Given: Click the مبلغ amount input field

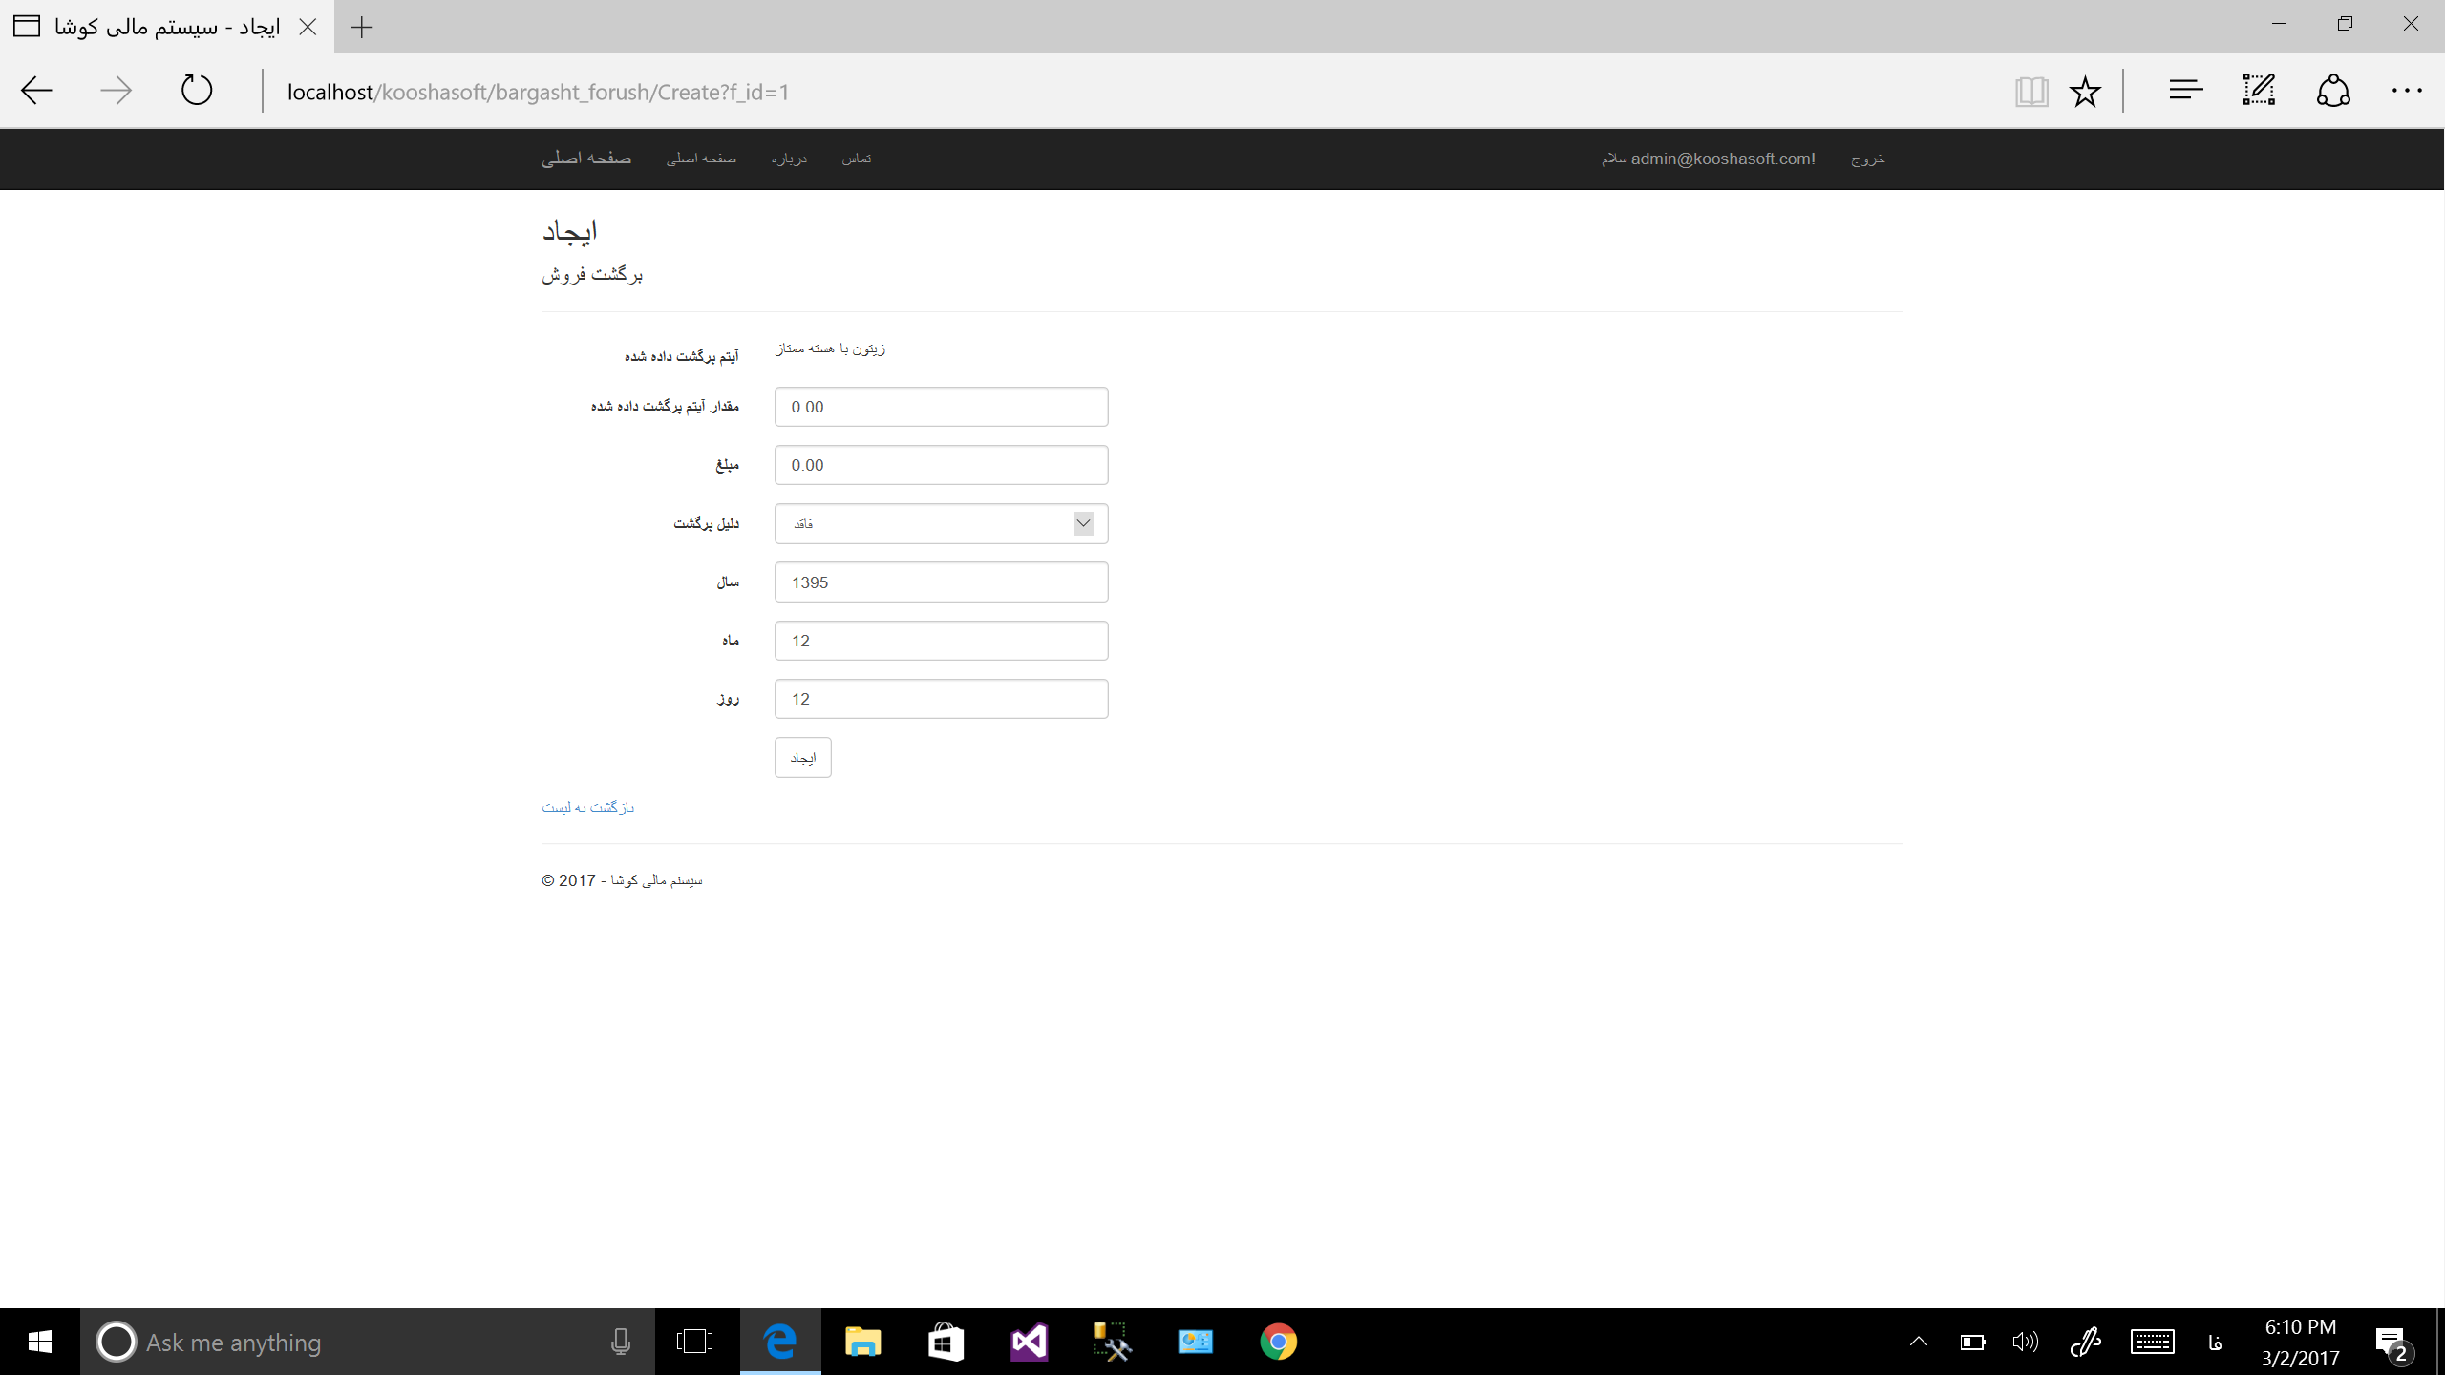Looking at the screenshot, I should pos(941,465).
